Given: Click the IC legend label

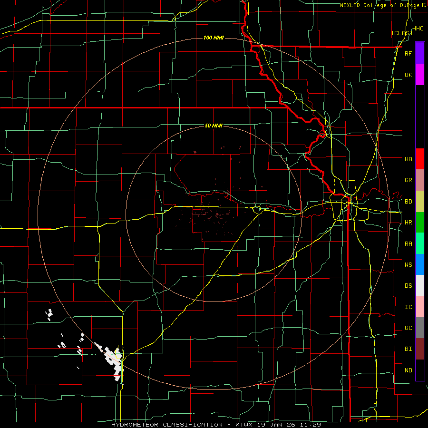Looking at the screenshot, I should coord(408,307).
